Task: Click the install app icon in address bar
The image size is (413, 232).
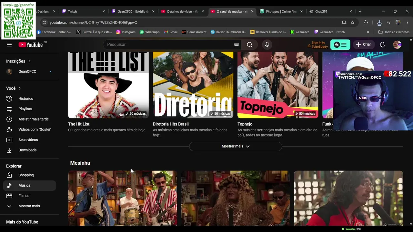Action: click(x=344, y=23)
